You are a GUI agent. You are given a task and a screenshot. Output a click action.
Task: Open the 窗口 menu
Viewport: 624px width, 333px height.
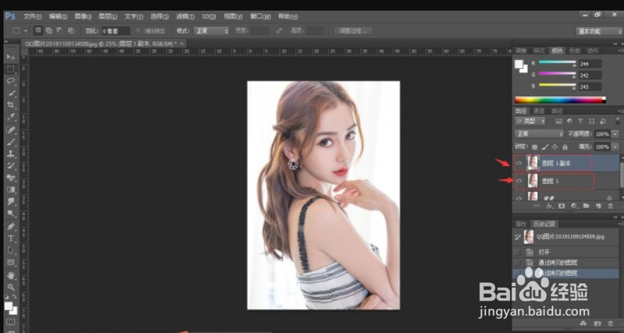tap(260, 16)
